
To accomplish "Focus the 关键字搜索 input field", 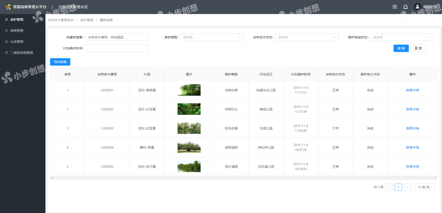I will (117, 37).
